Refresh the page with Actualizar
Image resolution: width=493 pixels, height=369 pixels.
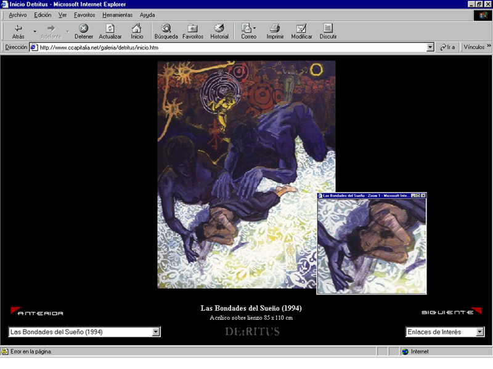(110, 32)
